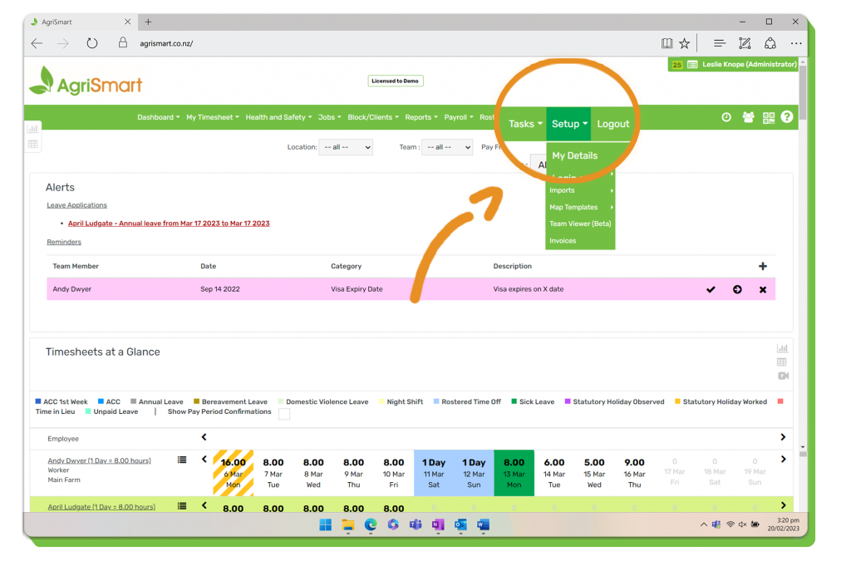Screen dimensions: 851x576
Task: Choose Invoices in the Setup dropdown
Action: click(563, 241)
